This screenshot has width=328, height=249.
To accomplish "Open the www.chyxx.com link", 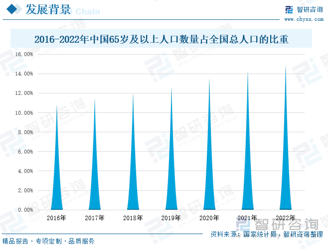I will click(x=304, y=19).
